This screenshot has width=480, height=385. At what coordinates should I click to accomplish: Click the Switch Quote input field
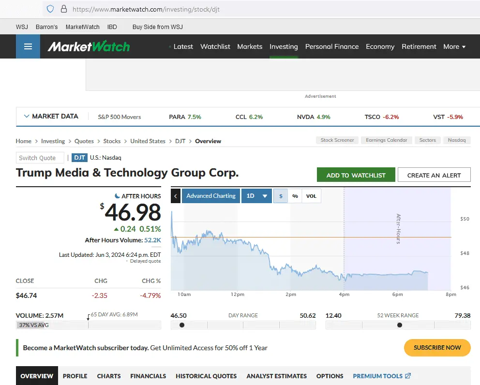40,158
